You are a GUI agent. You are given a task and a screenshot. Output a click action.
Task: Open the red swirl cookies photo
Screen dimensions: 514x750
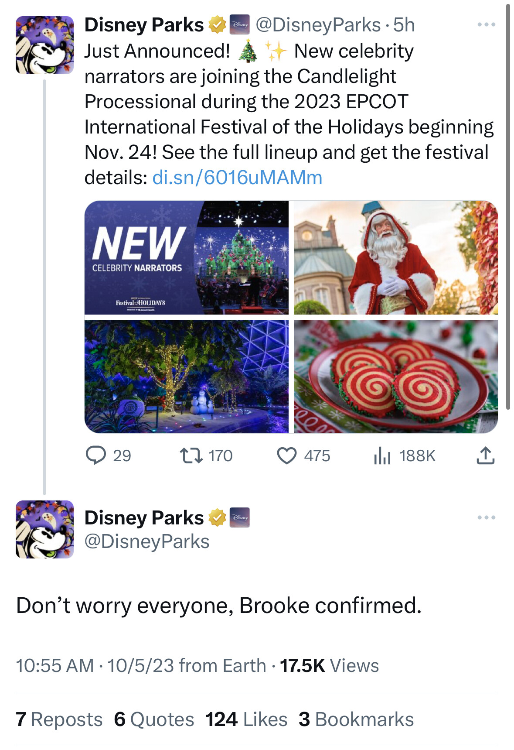point(395,377)
